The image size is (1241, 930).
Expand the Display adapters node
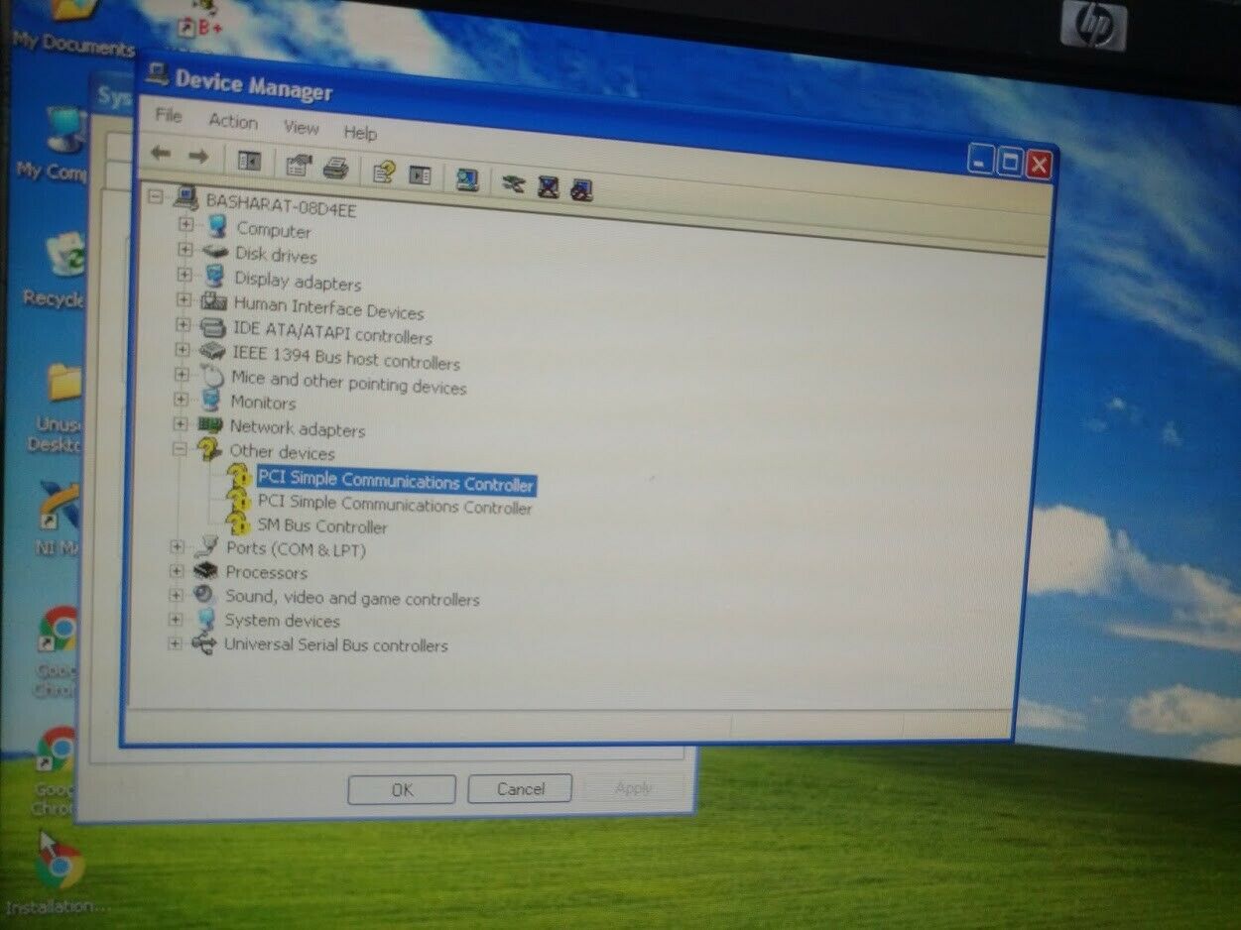coord(185,275)
